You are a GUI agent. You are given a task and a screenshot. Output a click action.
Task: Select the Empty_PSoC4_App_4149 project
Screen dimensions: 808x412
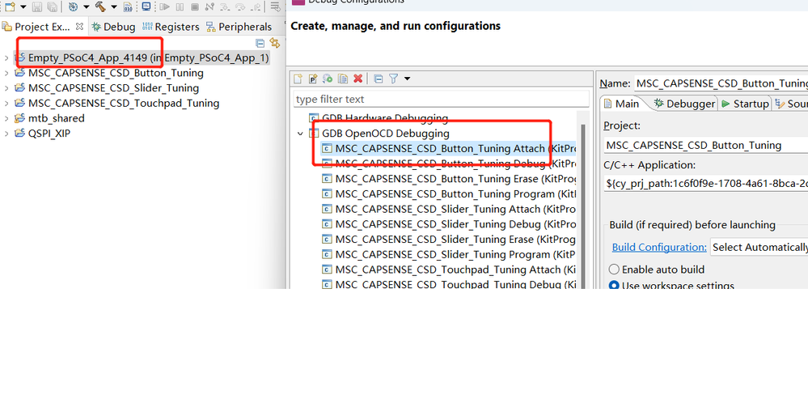(x=142, y=57)
